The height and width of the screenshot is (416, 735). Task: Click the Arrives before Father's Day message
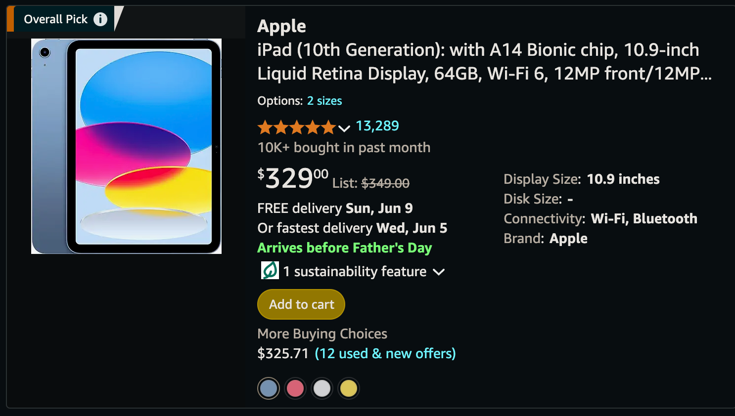point(344,248)
